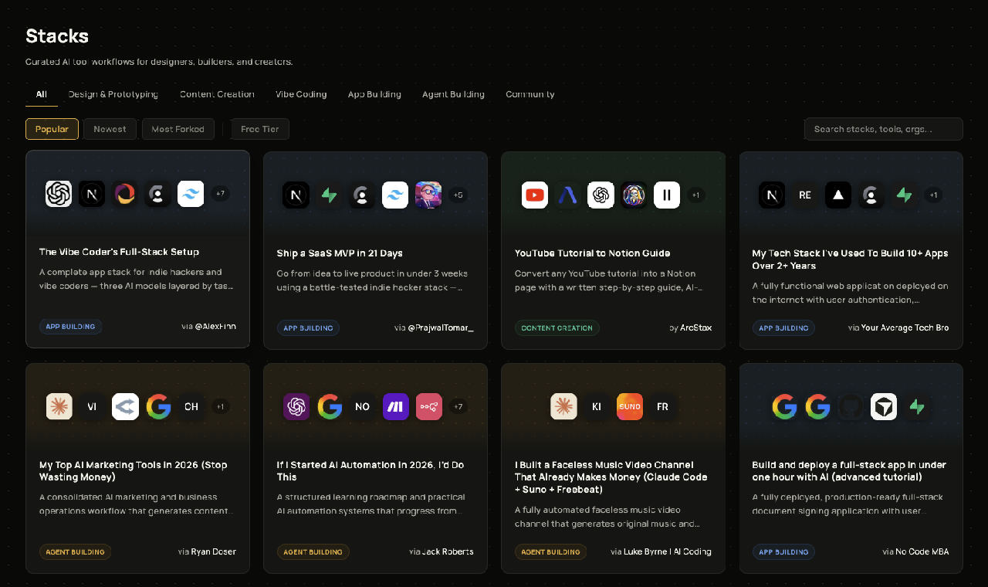Open the Luke Byrne | AI Coding author link
988x587 pixels.
pyautogui.click(x=668, y=551)
